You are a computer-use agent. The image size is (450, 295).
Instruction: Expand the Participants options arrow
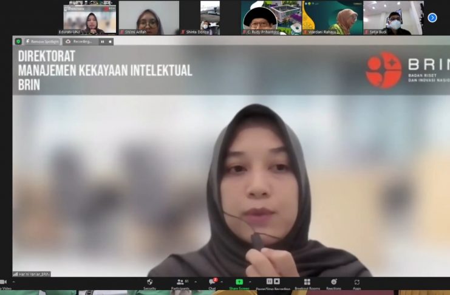[196, 282]
